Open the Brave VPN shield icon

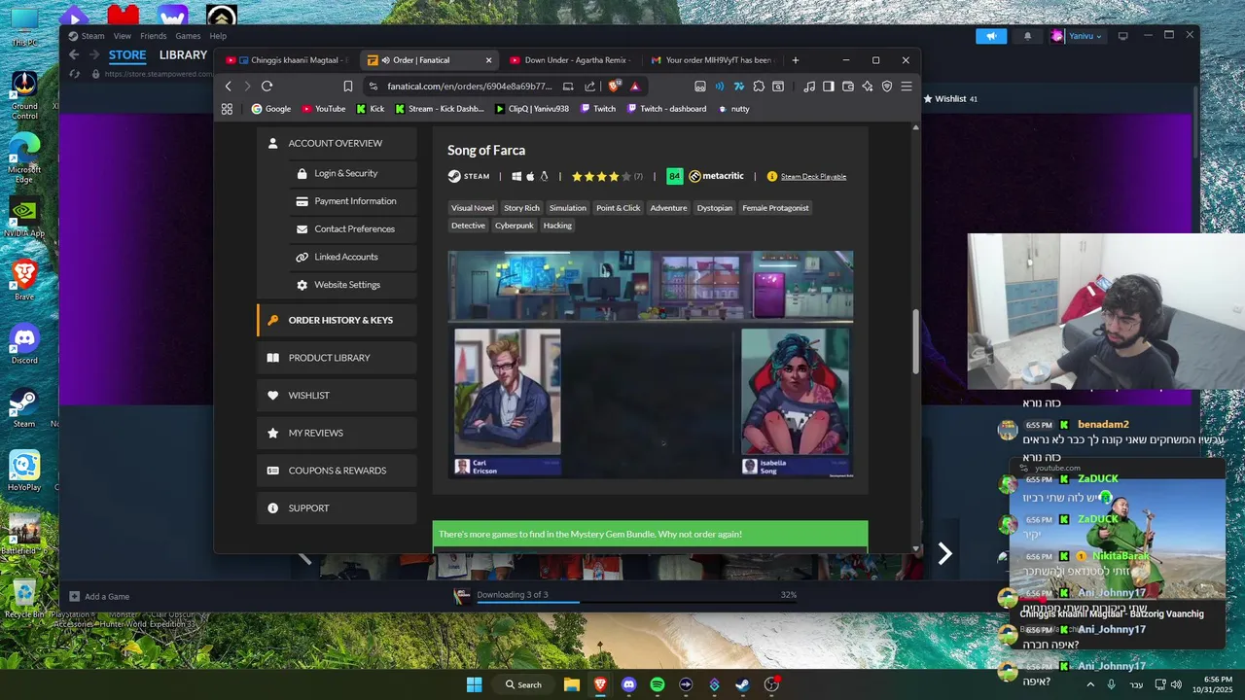(x=887, y=86)
